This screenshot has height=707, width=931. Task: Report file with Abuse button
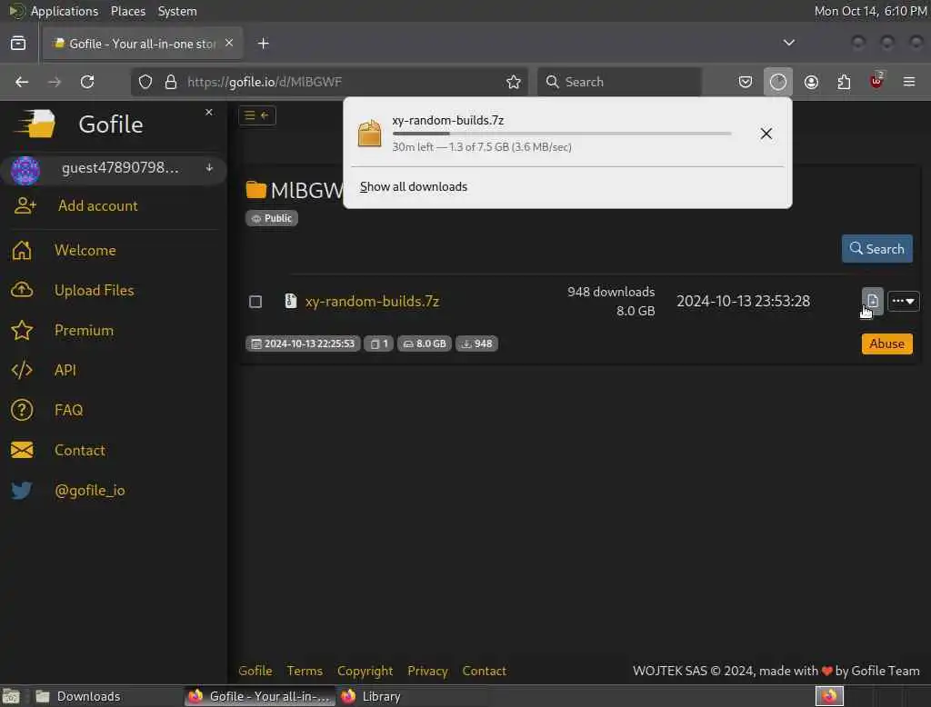click(x=886, y=344)
